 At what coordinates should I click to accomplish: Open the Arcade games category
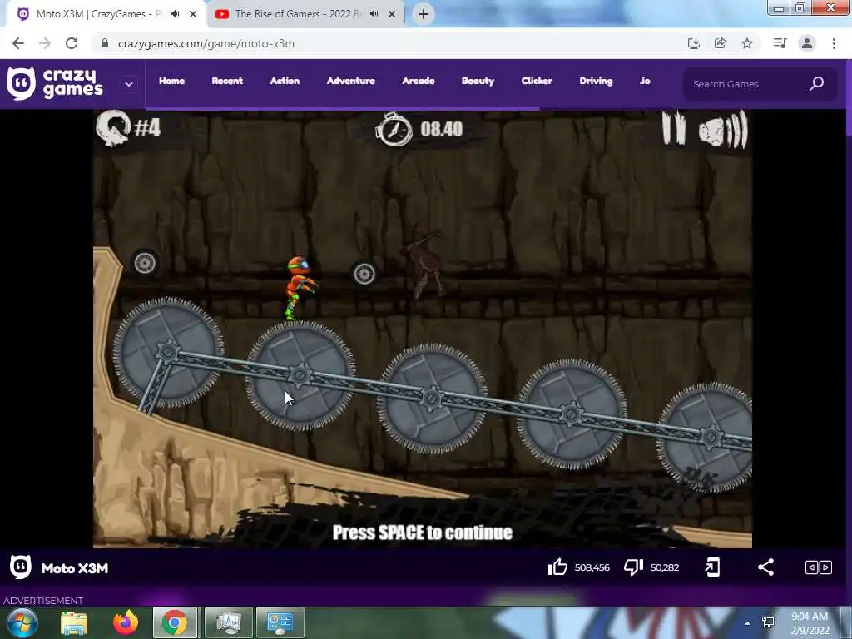coord(419,81)
